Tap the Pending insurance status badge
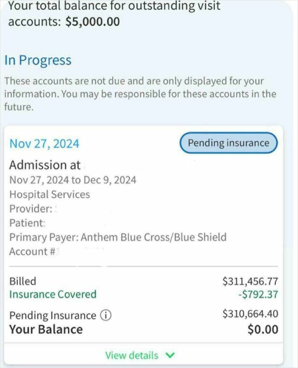298x368 pixels. click(228, 143)
